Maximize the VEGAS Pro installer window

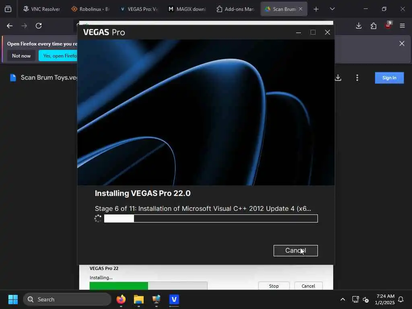tap(313, 32)
